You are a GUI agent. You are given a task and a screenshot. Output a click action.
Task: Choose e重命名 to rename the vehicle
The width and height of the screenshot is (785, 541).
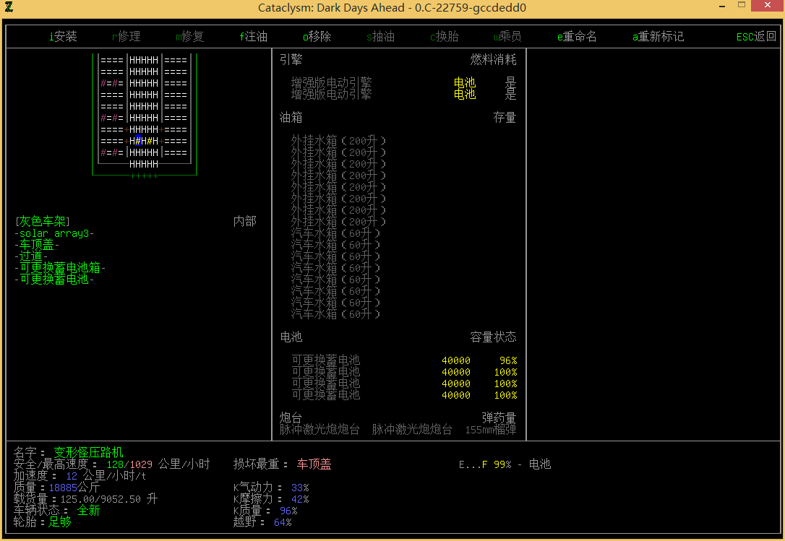coord(577,37)
